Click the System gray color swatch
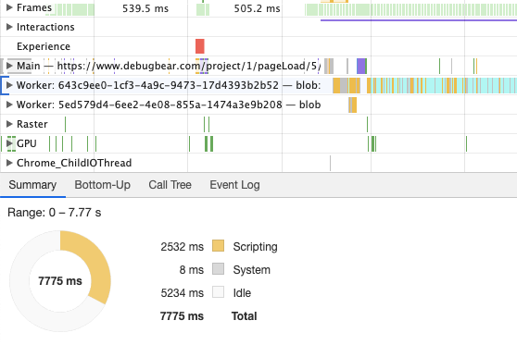This screenshot has width=517, height=345. click(219, 269)
